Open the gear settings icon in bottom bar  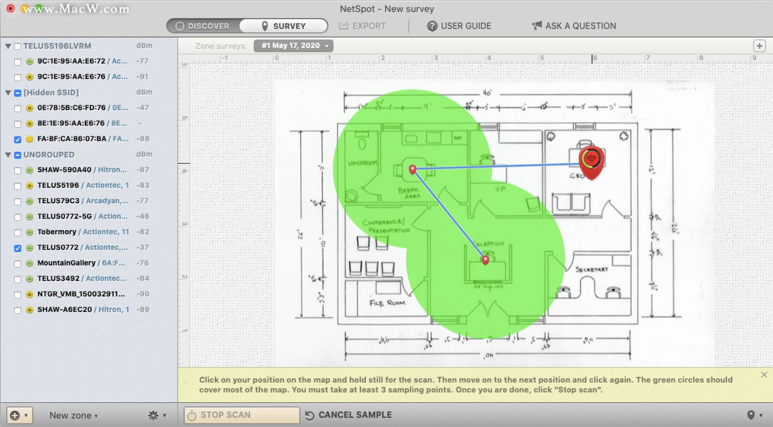pyautogui.click(x=153, y=415)
